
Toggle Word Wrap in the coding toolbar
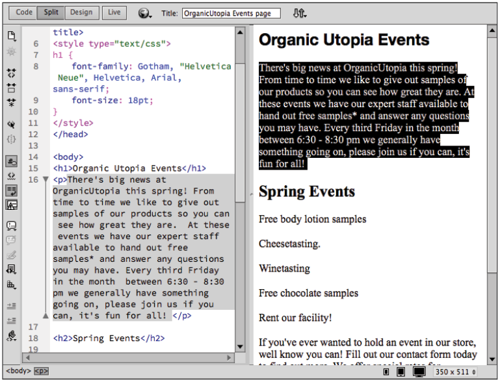pos(11,190)
